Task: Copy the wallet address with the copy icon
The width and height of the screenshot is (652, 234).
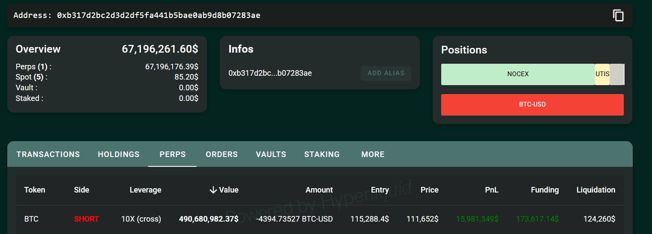Action: [x=618, y=16]
